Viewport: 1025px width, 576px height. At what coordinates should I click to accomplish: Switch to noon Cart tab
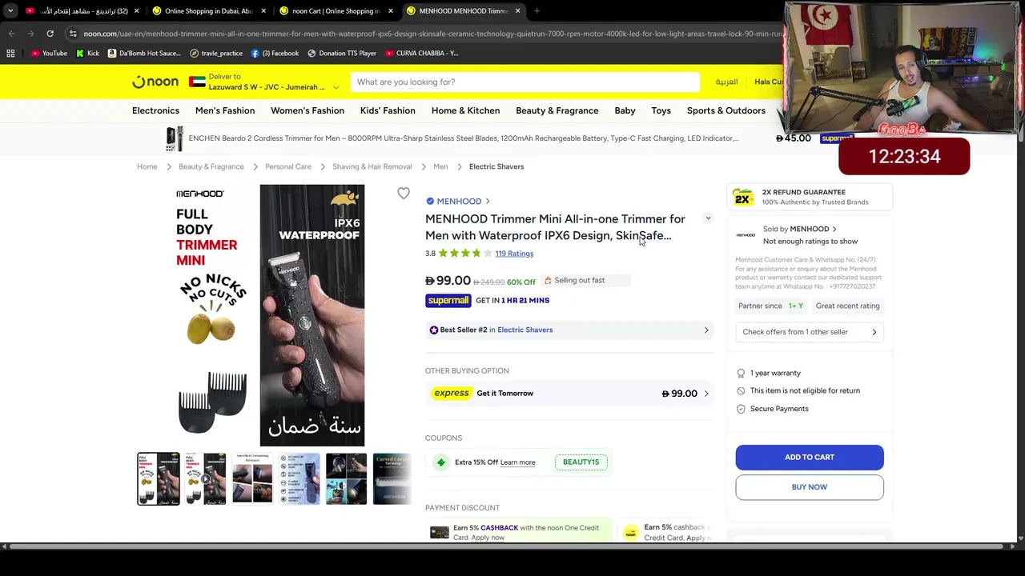(336, 10)
